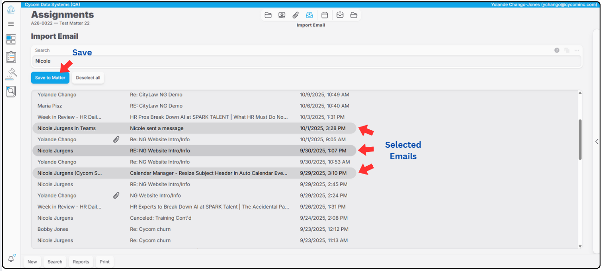Click attachment icon on Re: NG Website Intro/Info row
601x271 pixels.
[116, 139]
